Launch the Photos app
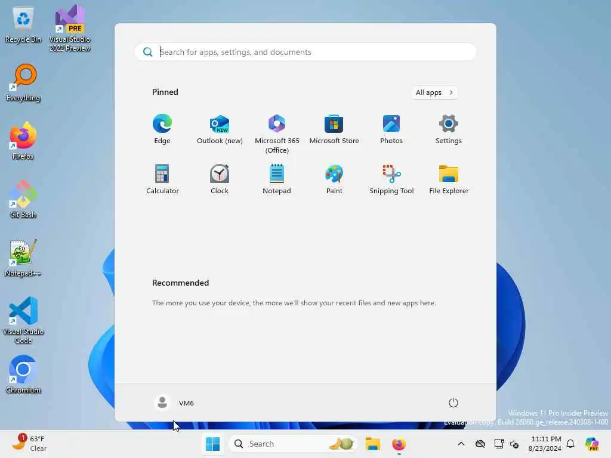This screenshot has height=458, width=611. (x=391, y=129)
